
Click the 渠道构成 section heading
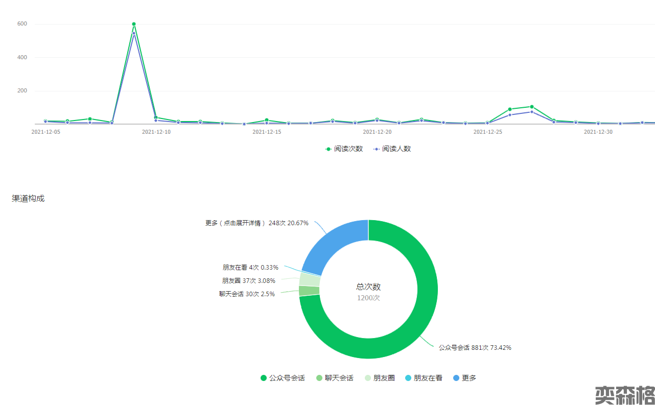pos(28,199)
